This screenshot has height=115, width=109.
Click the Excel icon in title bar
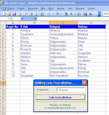point(2,3)
